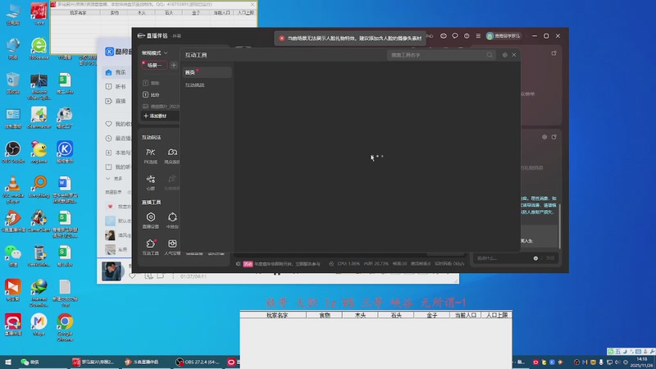Click the taskbar clock

coord(641,362)
